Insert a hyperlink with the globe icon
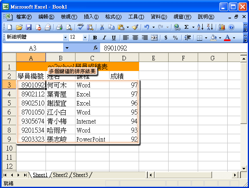 pos(177,28)
